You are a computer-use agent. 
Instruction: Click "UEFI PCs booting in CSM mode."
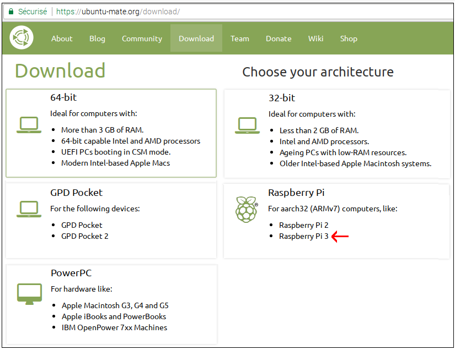click(116, 152)
